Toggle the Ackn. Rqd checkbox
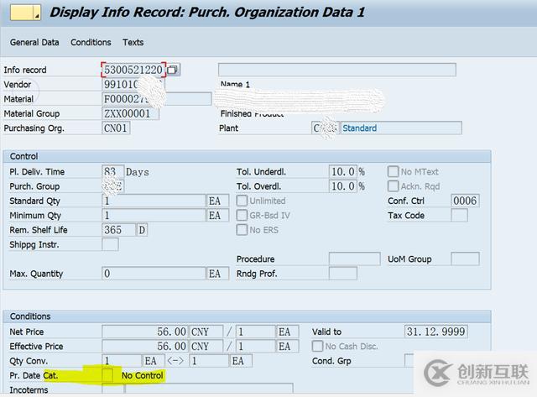This screenshot has height=397, width=537. [393, 186]
